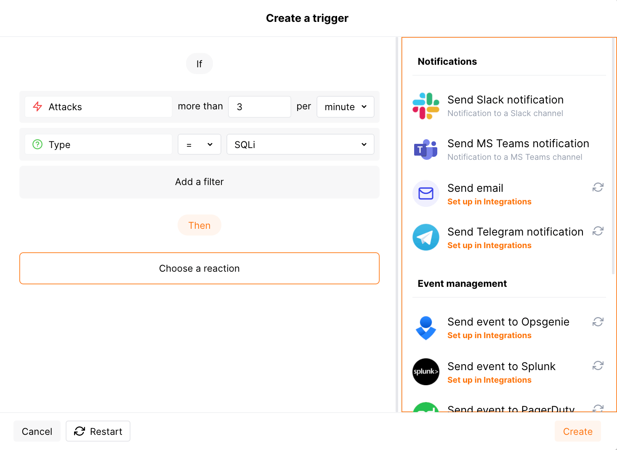Click the Slack notification icon
The image size is (617, 450).
[x=426, y=106]
